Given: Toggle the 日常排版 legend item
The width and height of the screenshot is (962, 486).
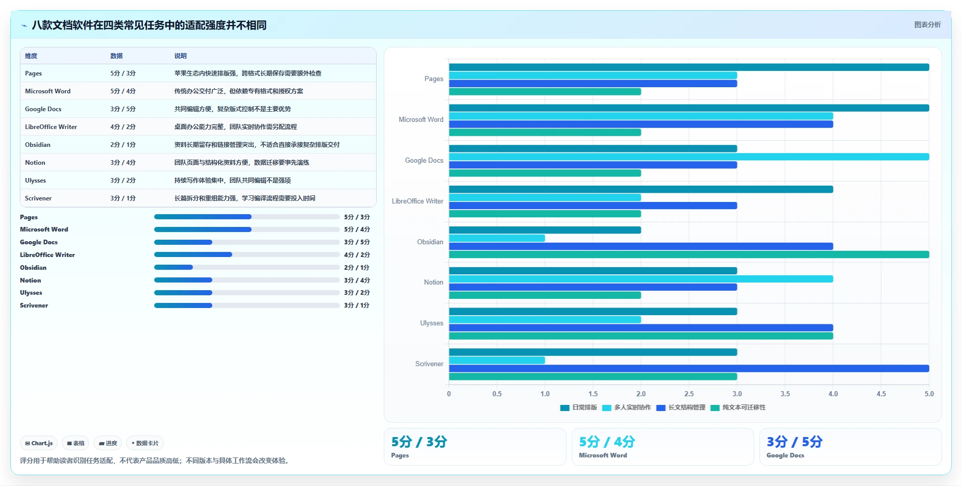Looking at the screenshot, I should pyautogui.click(x=578, y=407).
